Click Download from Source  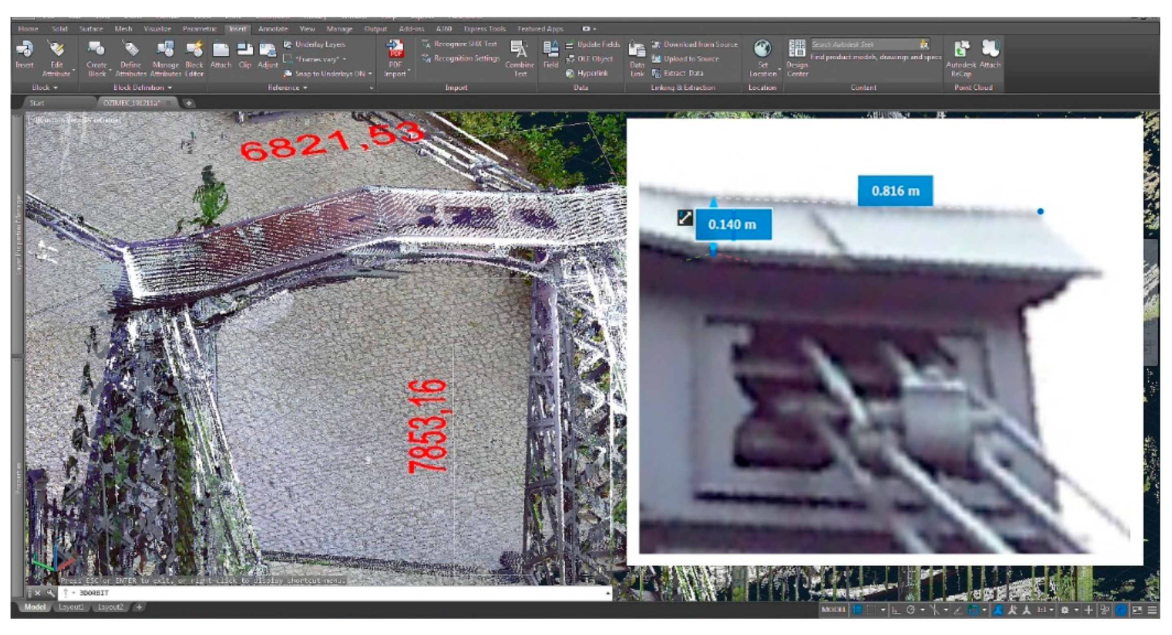click(694, 44)
